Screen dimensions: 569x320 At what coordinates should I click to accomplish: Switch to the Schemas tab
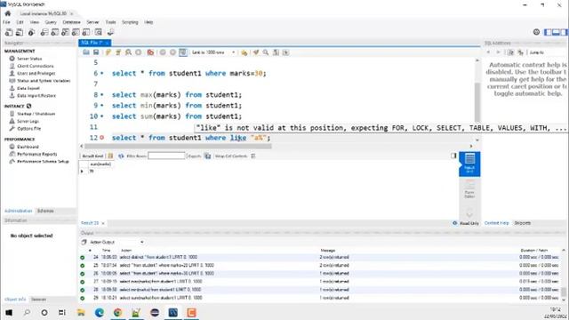(x=45, y=211)
